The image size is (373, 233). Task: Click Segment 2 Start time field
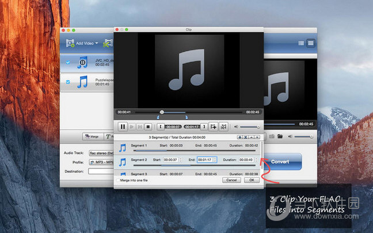[170, 160]
